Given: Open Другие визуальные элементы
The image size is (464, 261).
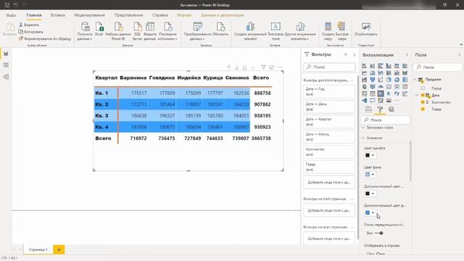Looking at the screenshot, I should [300, 30].
